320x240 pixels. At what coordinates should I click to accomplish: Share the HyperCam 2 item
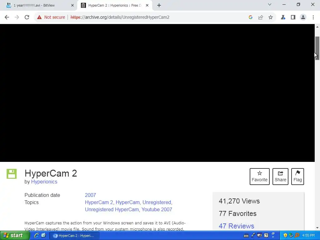[280, 177]
